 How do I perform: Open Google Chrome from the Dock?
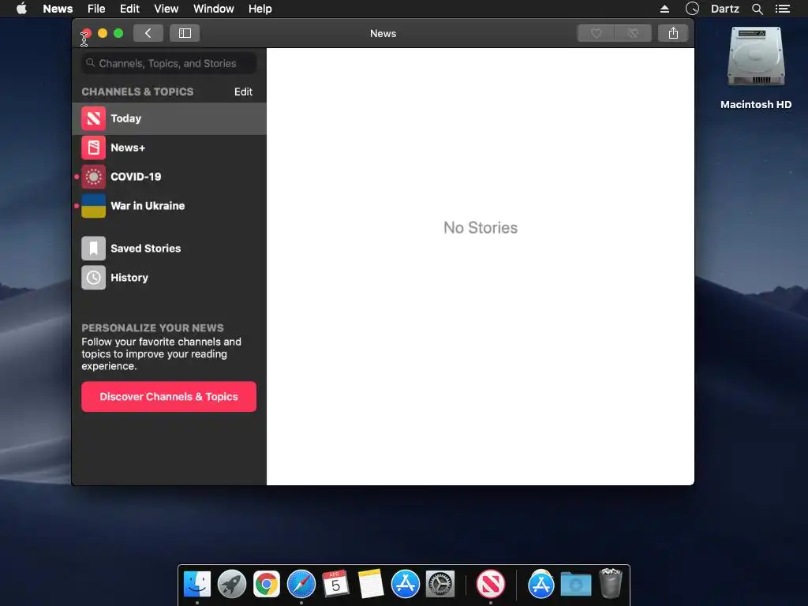(267, 585)
